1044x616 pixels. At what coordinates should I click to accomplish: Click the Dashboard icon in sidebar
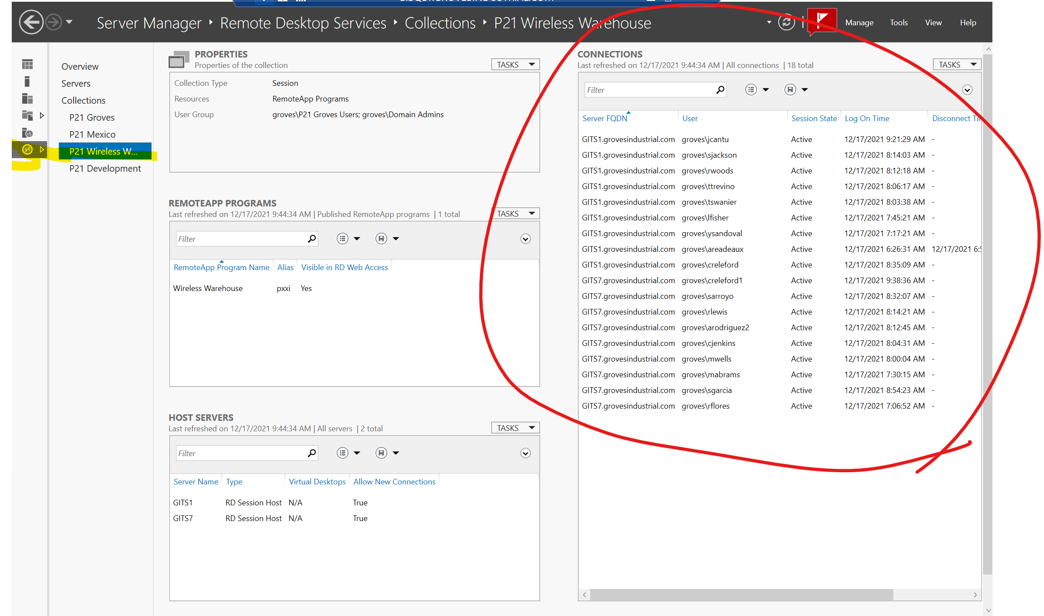click(27, 64)
